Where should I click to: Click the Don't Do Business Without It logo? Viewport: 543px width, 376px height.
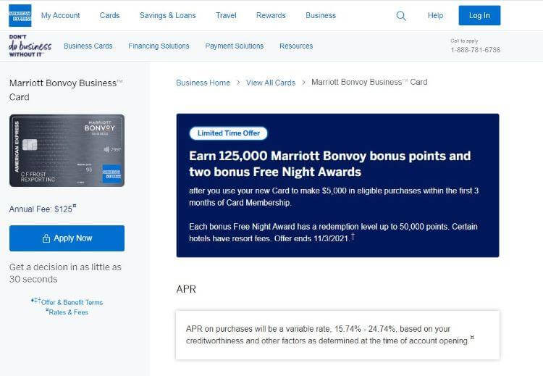[30, 46]
